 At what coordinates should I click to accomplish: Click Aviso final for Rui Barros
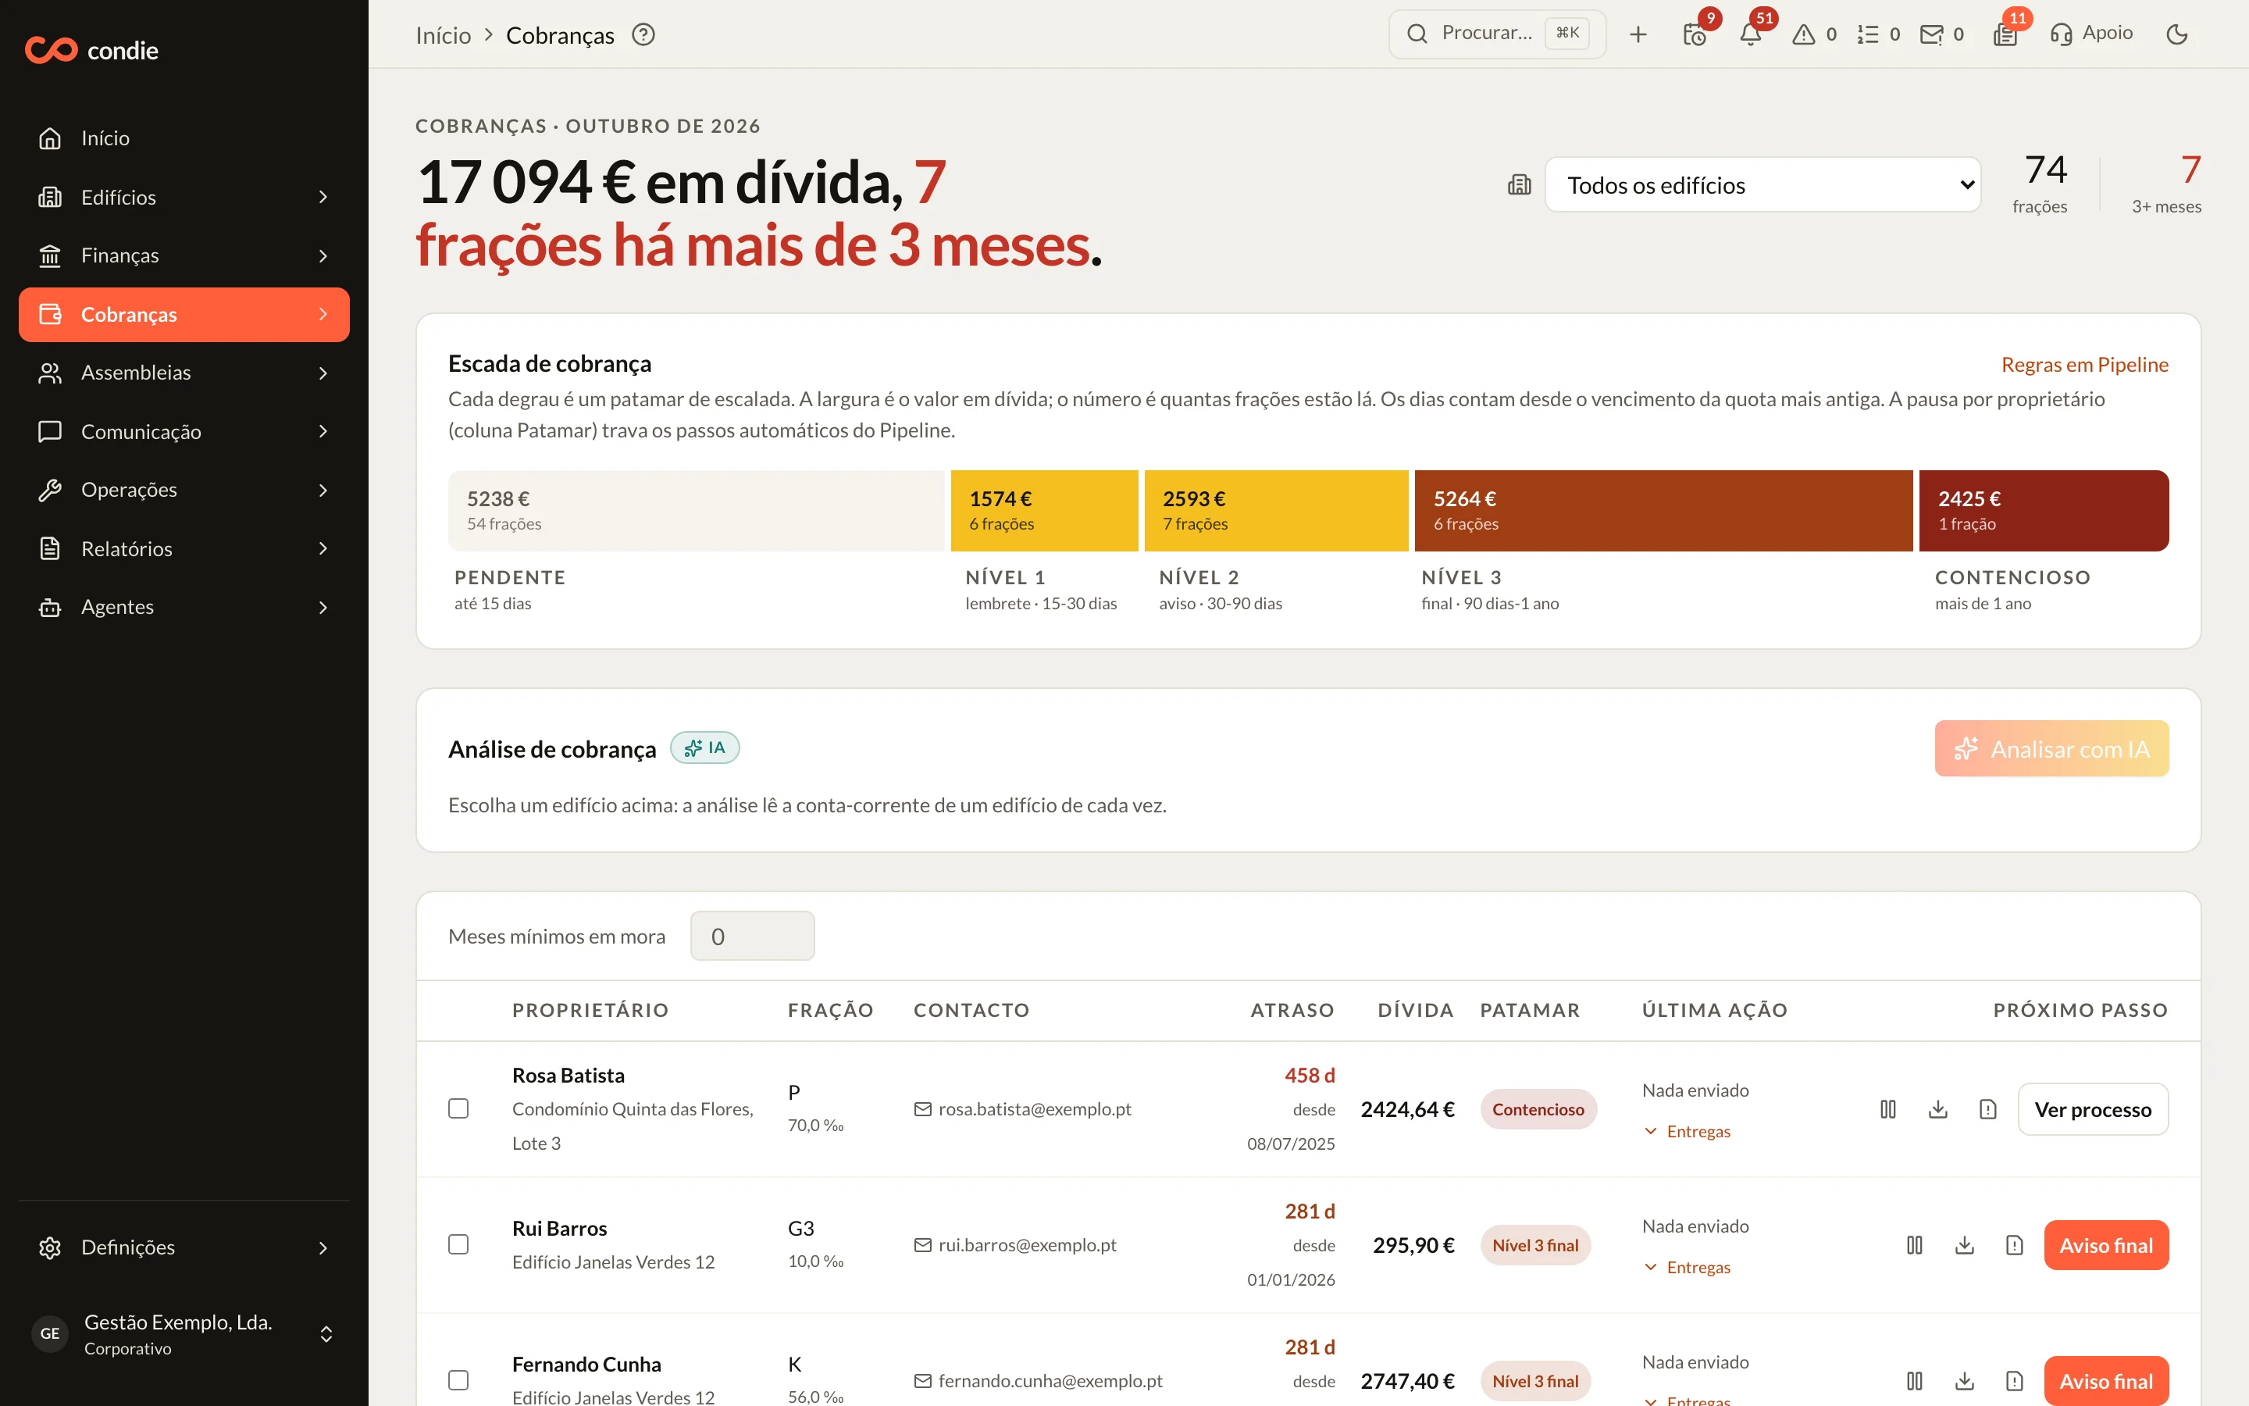click(2106, 1244)
